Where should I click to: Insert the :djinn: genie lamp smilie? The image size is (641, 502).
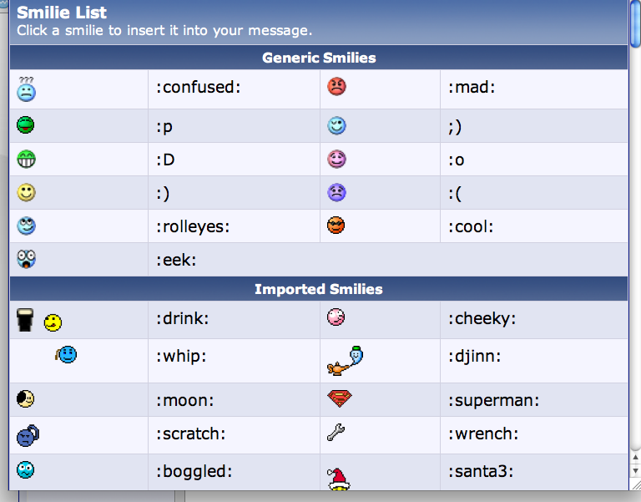coord(345,361)
